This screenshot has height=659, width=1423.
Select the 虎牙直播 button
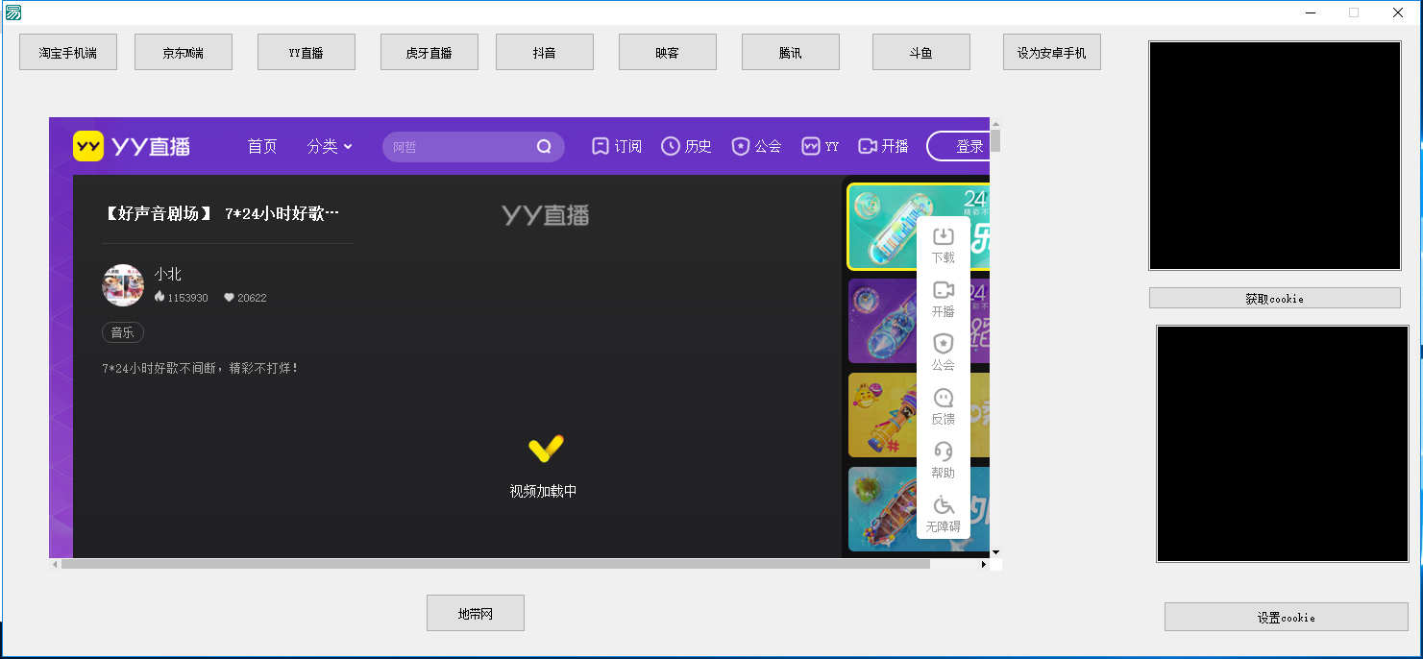coord(429,53)
